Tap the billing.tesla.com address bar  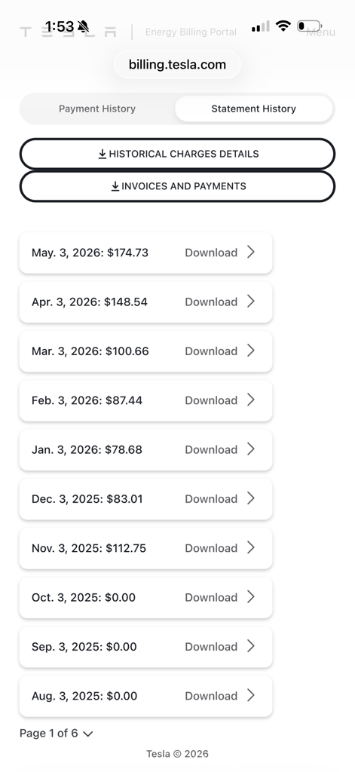tap(177, 65)
